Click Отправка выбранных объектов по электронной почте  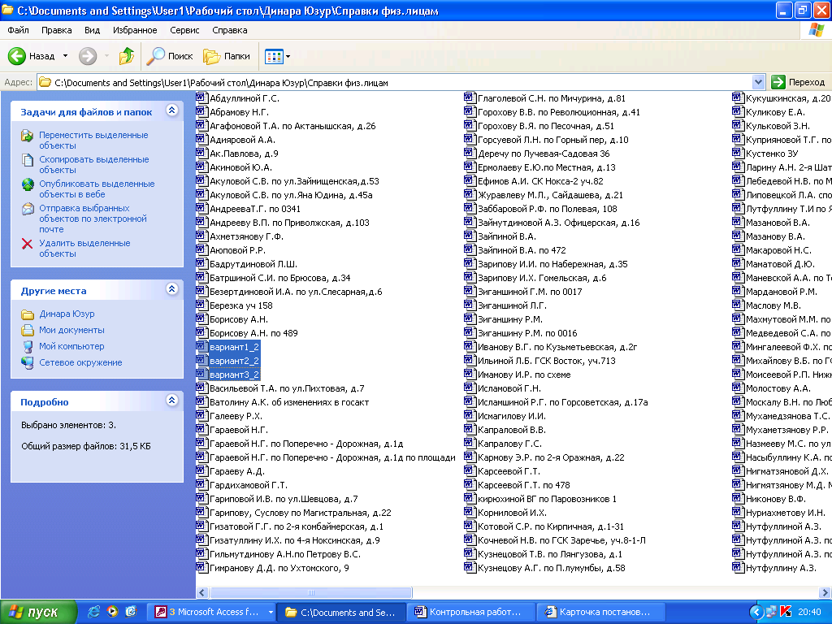coord(93,219)
